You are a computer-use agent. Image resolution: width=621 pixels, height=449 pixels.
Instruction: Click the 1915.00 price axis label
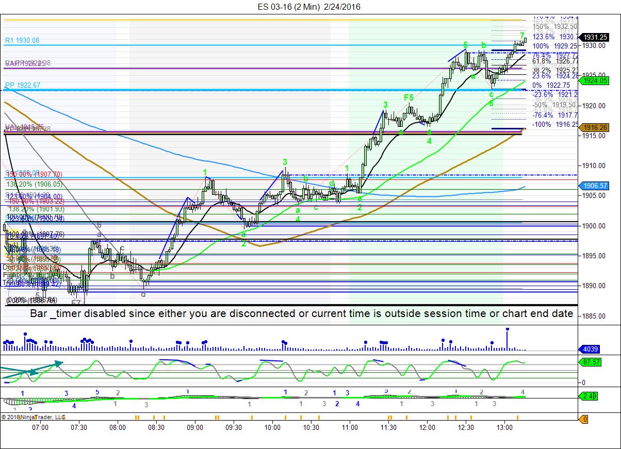click(x=594, y=136)
